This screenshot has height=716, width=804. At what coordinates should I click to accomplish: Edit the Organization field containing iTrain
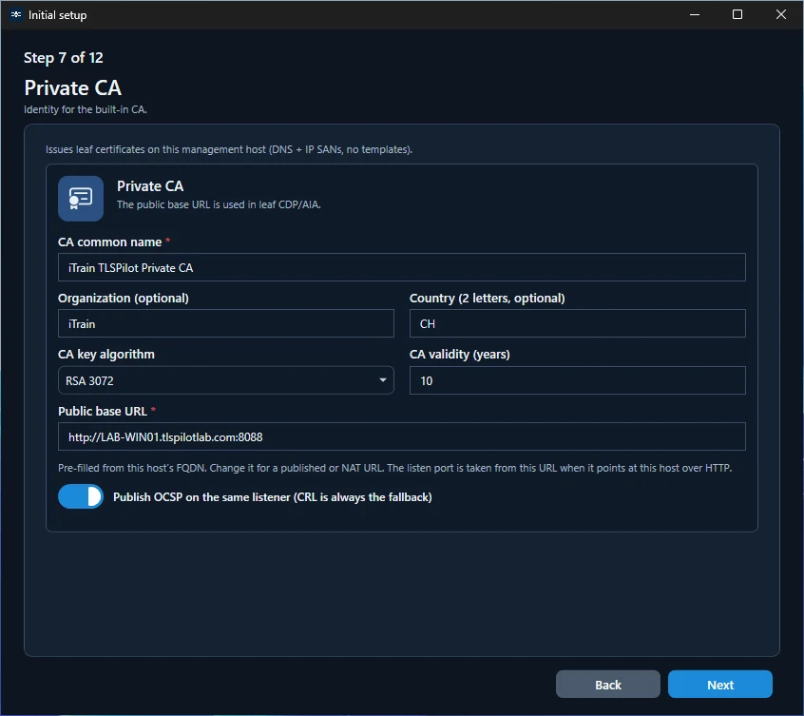(225, 323)
